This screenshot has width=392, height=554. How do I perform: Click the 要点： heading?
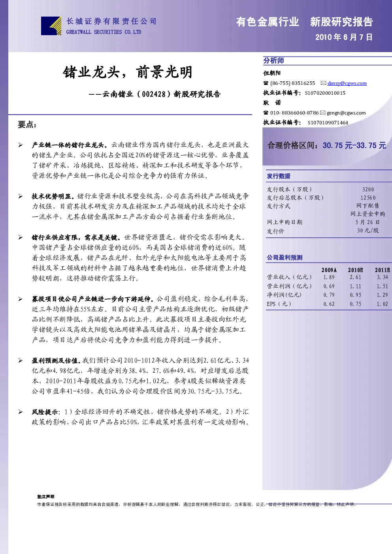tap(27, 125)
